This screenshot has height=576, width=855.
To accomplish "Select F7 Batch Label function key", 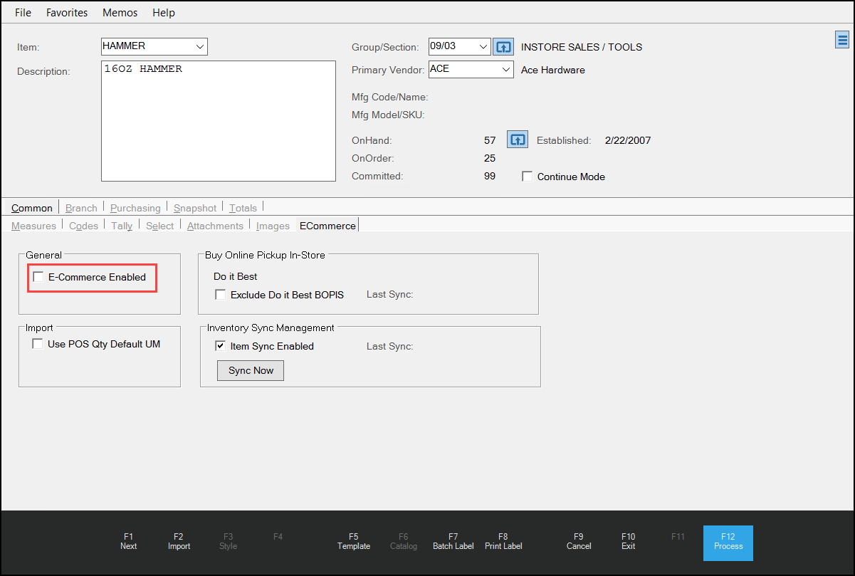I will [453, 541].
